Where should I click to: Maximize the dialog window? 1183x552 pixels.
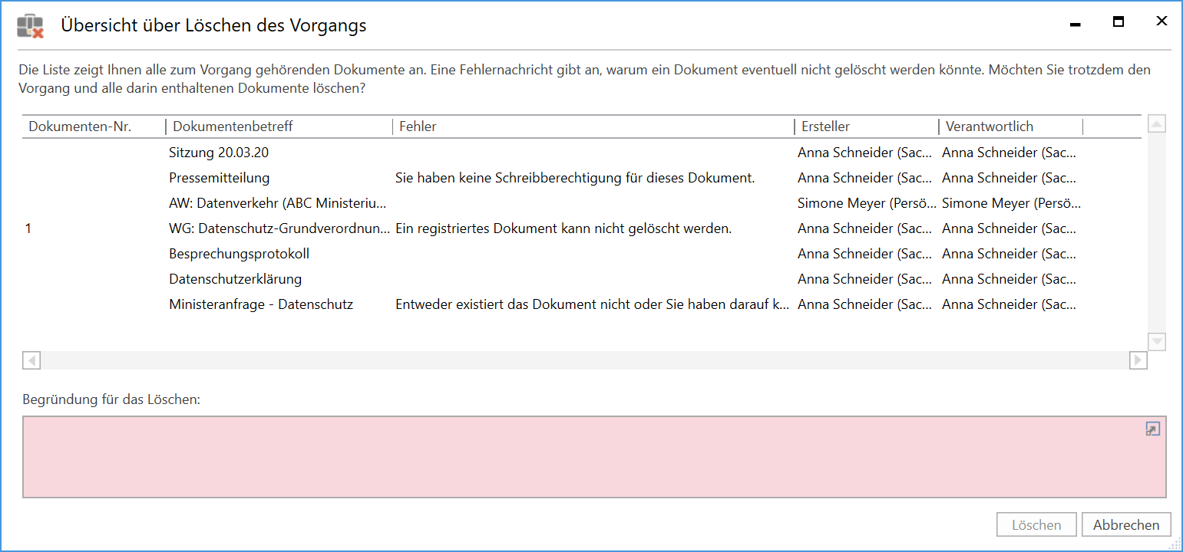[1119, 22]
